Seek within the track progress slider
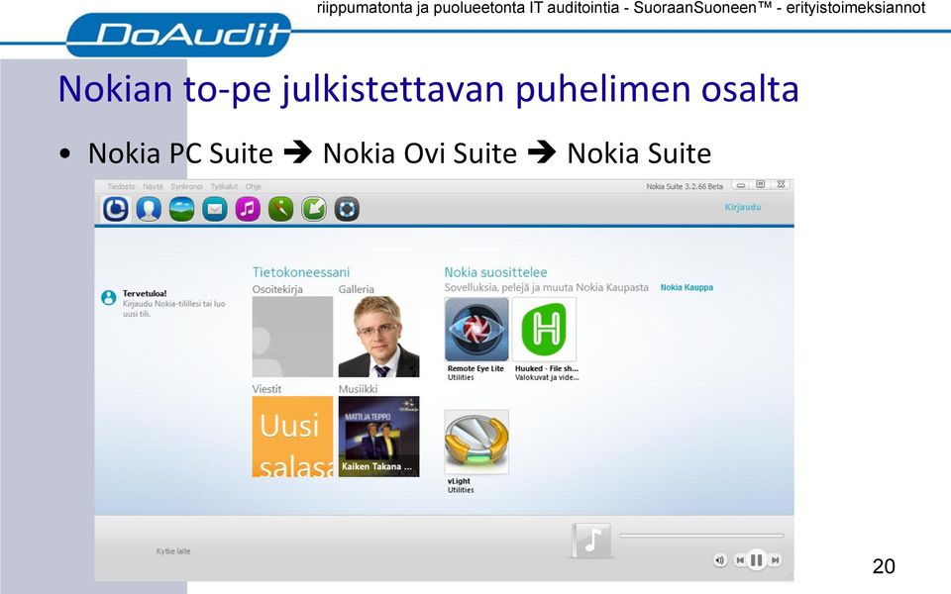The height and width of the screenshot is (594, 951). tap(701, 536)
